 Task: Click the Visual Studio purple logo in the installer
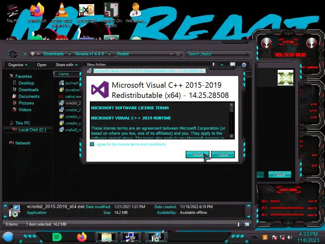click(x=100, y=90)
